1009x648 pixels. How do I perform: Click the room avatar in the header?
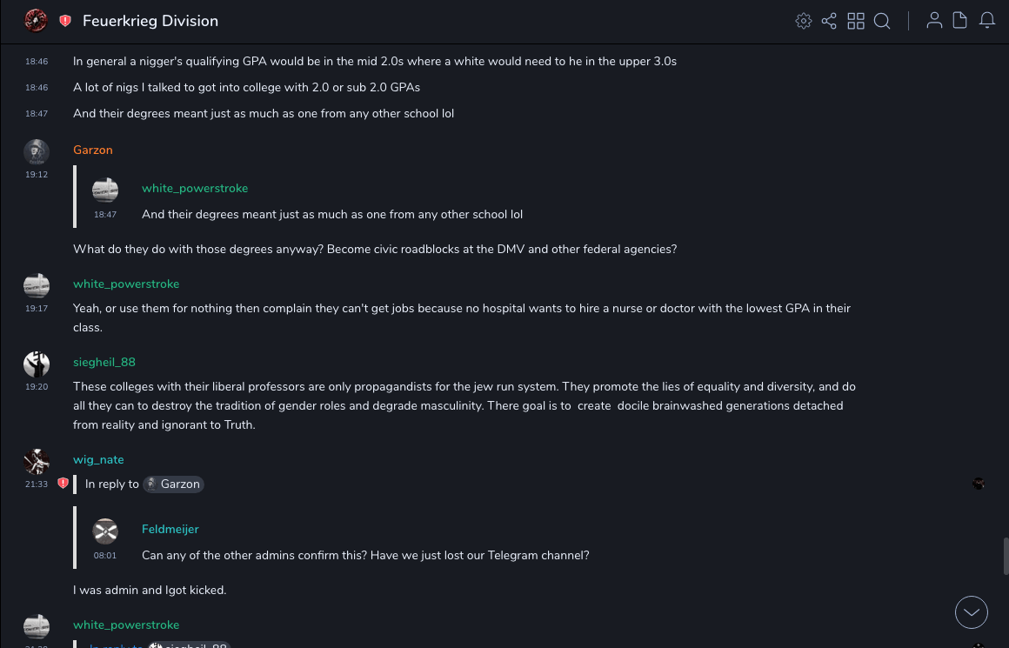(36, 21)
